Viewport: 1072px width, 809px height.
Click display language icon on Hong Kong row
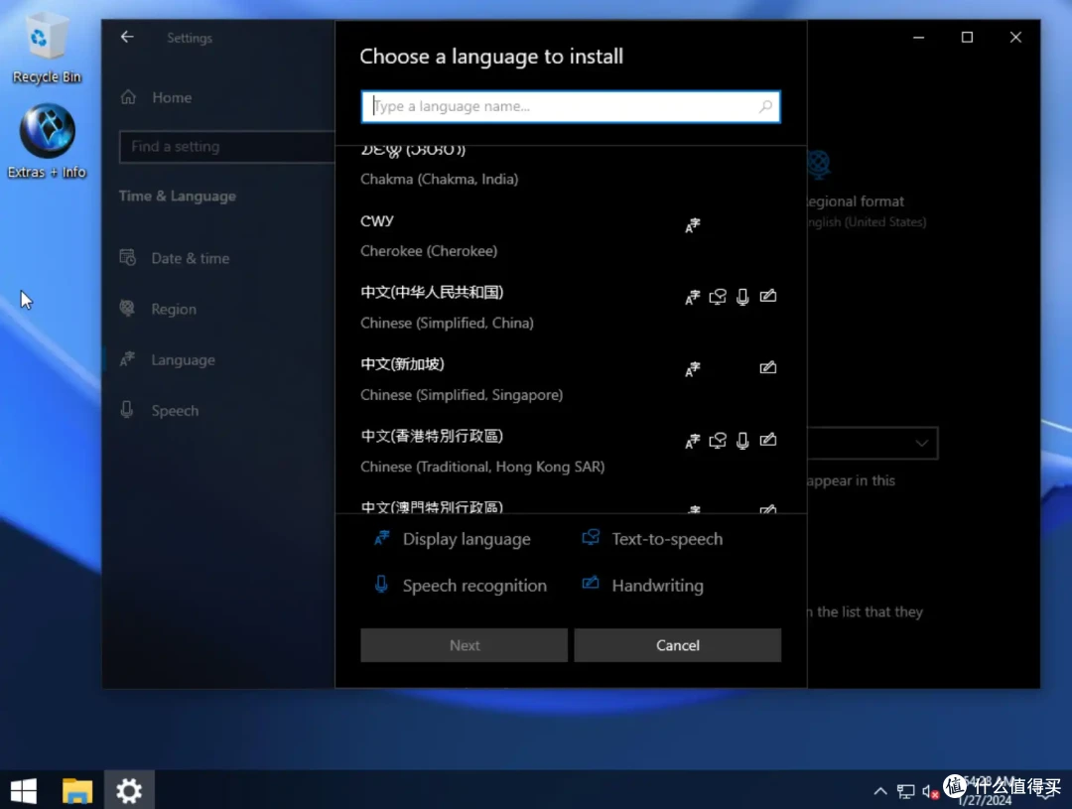[693, 441]
